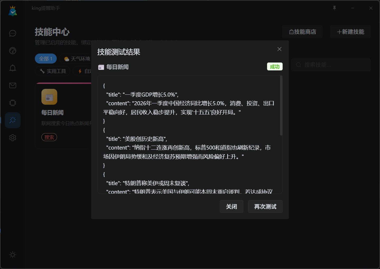
Task: Open the chat messages panel in sidebar
Action: point(12,33)
